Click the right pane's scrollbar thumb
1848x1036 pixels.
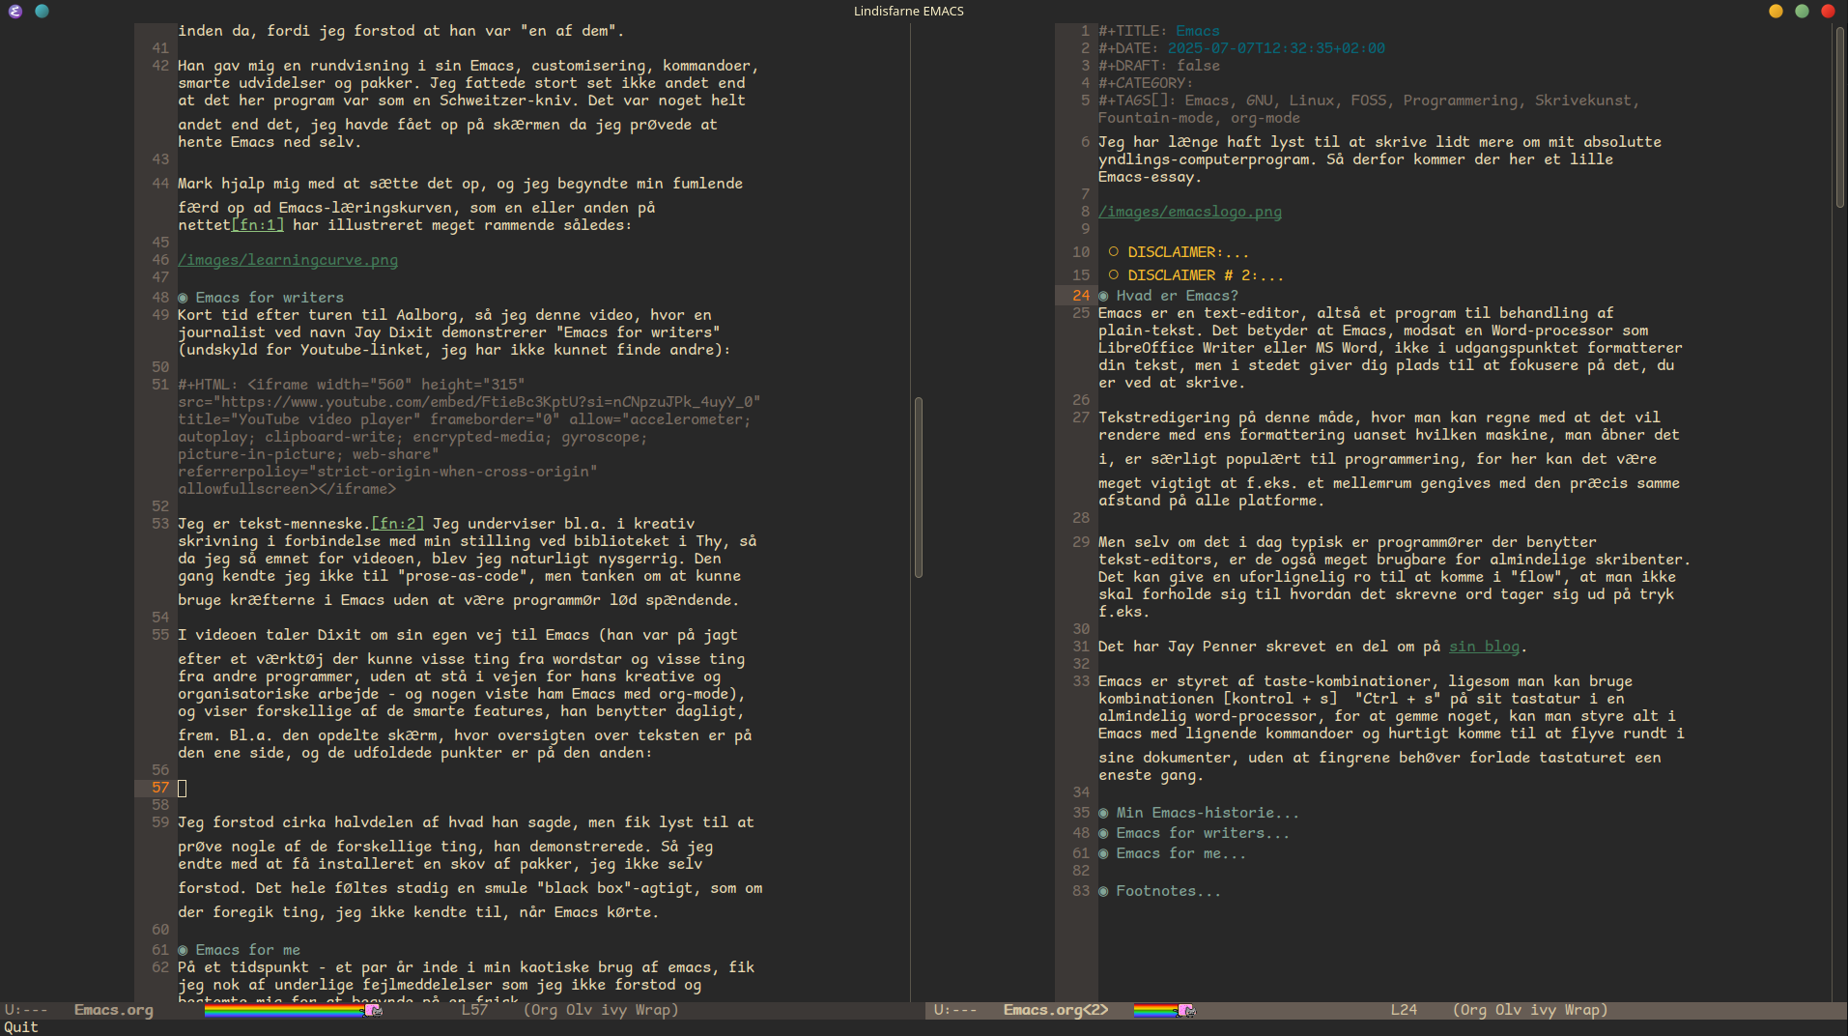tap(1840, 117)
